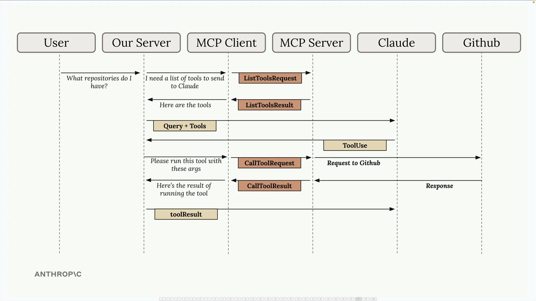Click the User participant box

click(56, 43)
